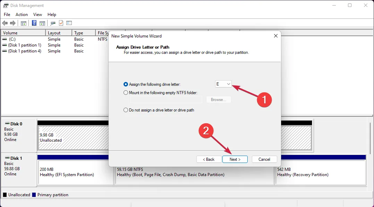The width and height of the screenshot is (374, 207).
Task: Click the NTFS file system cell for (C:)
Action: click(103, 39)
